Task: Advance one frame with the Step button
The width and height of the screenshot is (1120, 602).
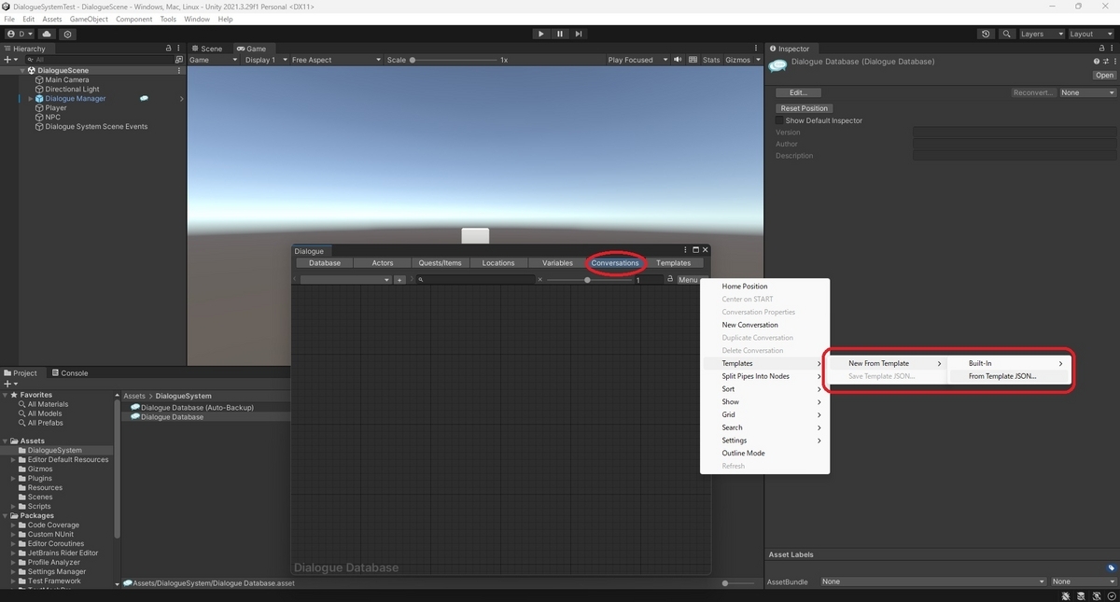Action: [579, 34]
